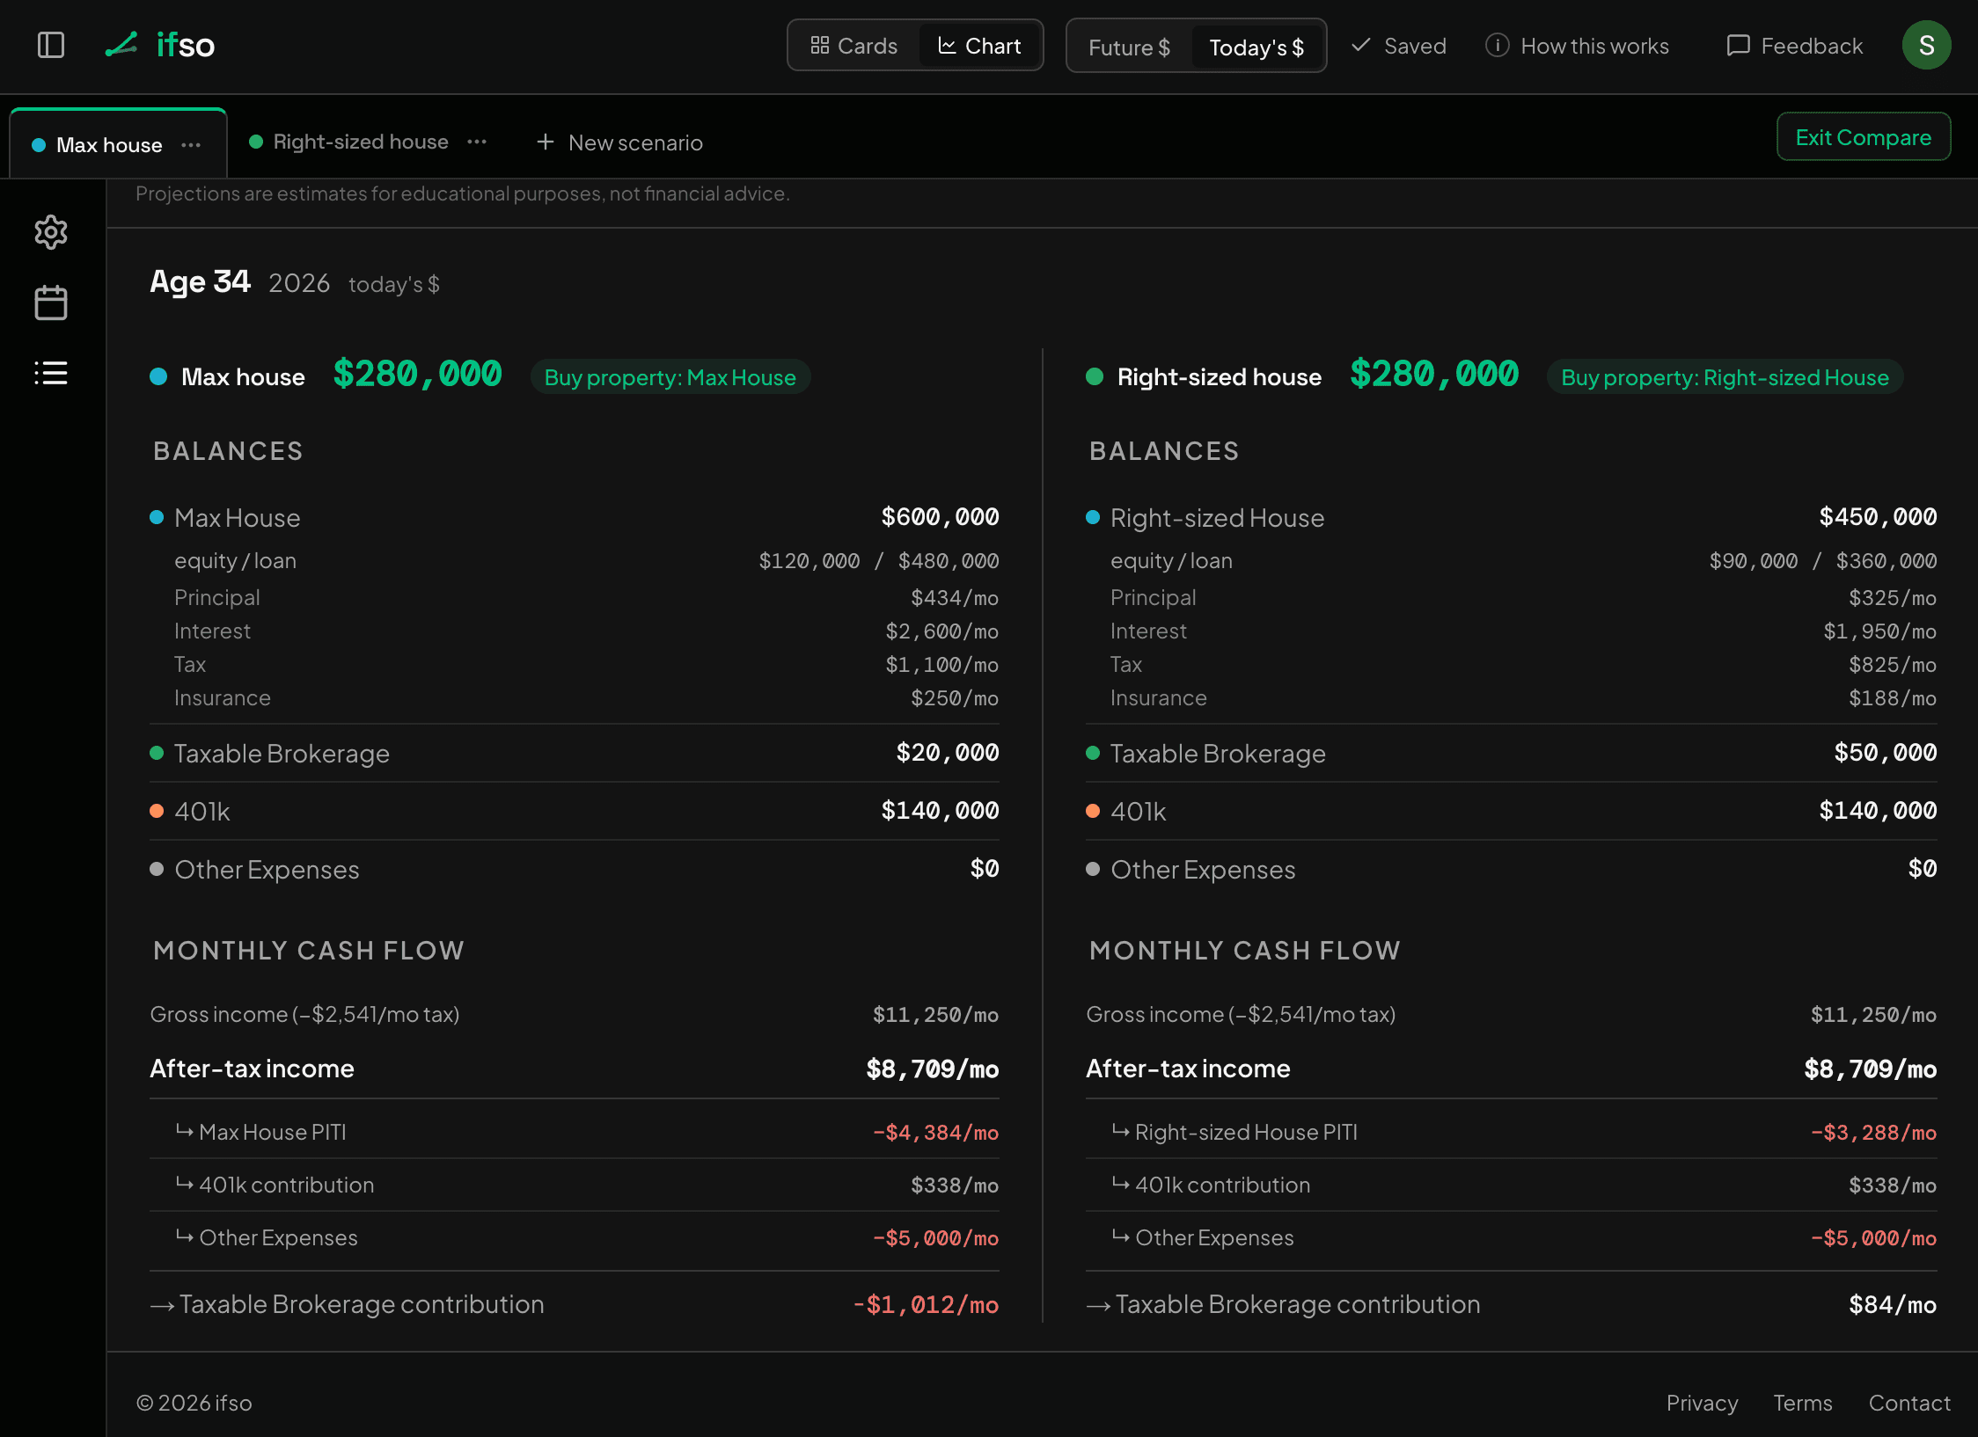Screen dimensions: 1978x1437
Task: Click the How this works info icon
Action: [1497, 46]
